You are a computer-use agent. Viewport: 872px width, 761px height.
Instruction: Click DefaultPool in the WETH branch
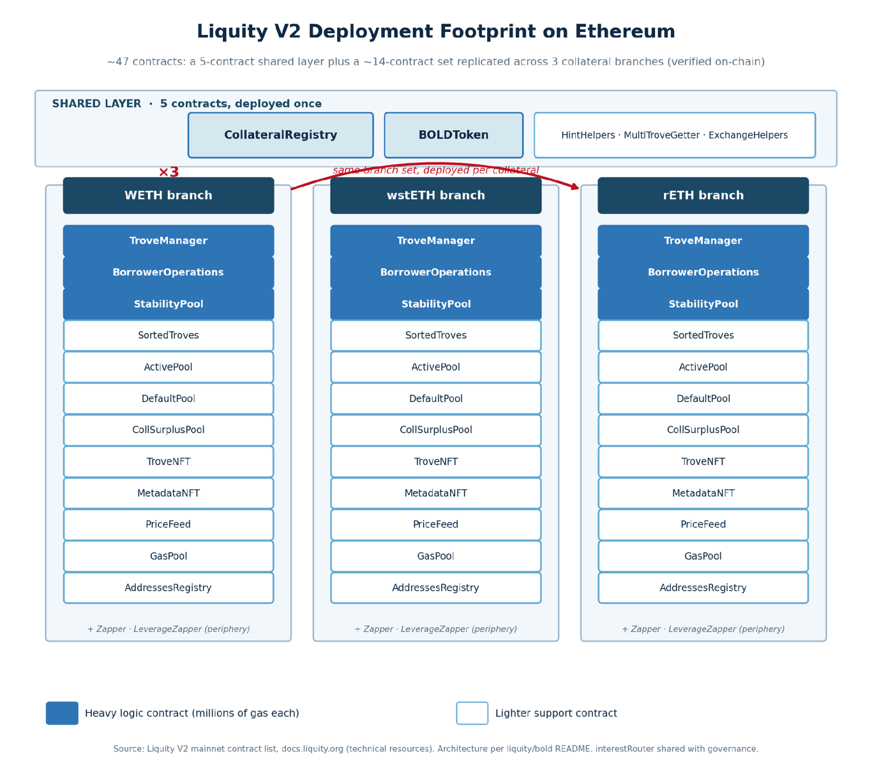[169, 399]
